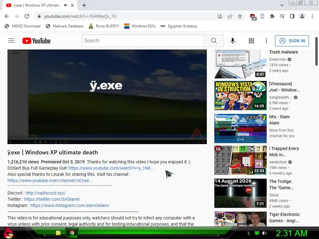Open the Trash malware video thumbnail
Viewport: 319px width, 239px height.
click(240, 64)
